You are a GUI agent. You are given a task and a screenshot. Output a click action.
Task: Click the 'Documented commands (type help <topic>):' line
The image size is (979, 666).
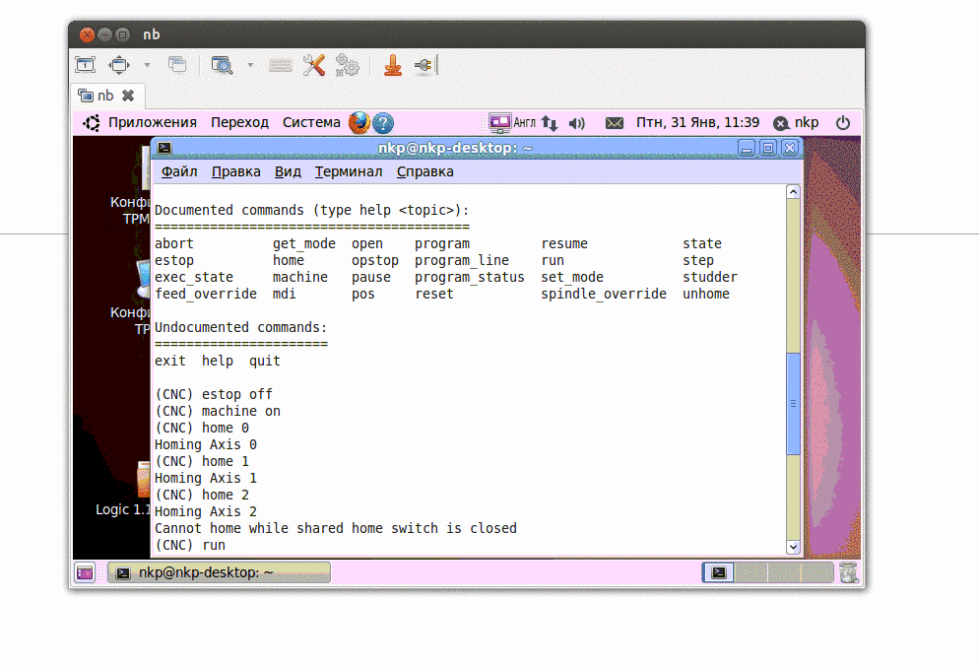click(x=311, y=211)
